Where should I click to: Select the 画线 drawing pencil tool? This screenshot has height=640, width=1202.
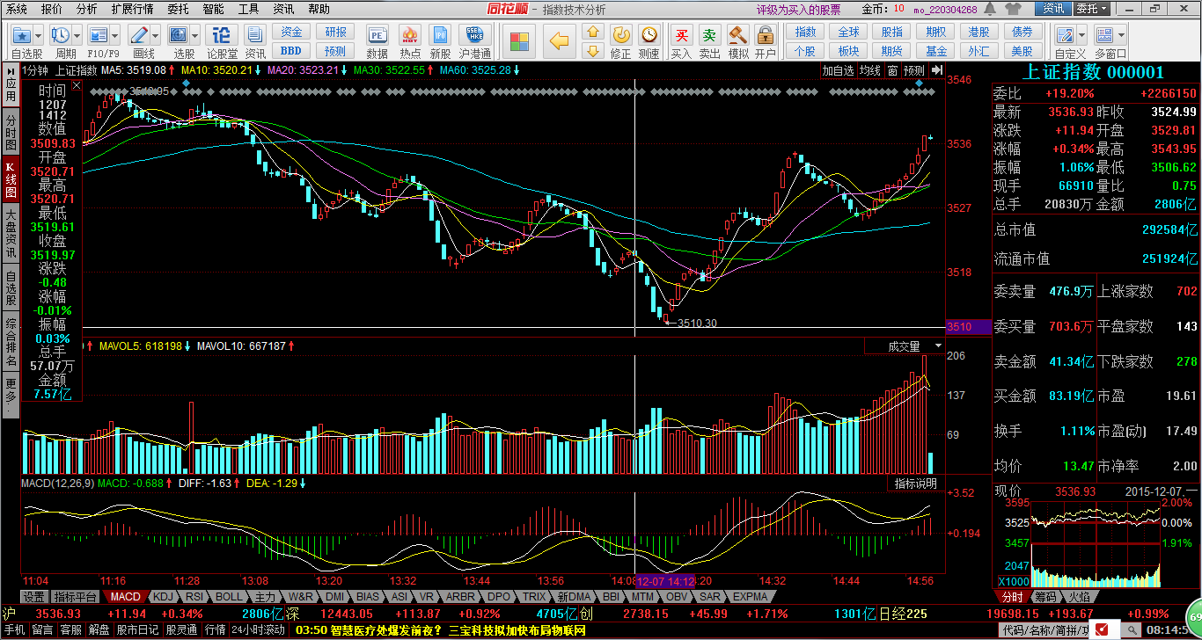pyautogui.click(x=139, y=35)
